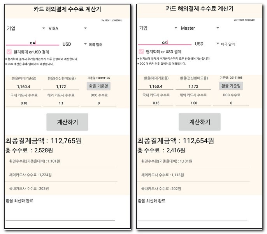Select the final amount text 112,765원
The image size is (267, 234).
click(66, 141)
